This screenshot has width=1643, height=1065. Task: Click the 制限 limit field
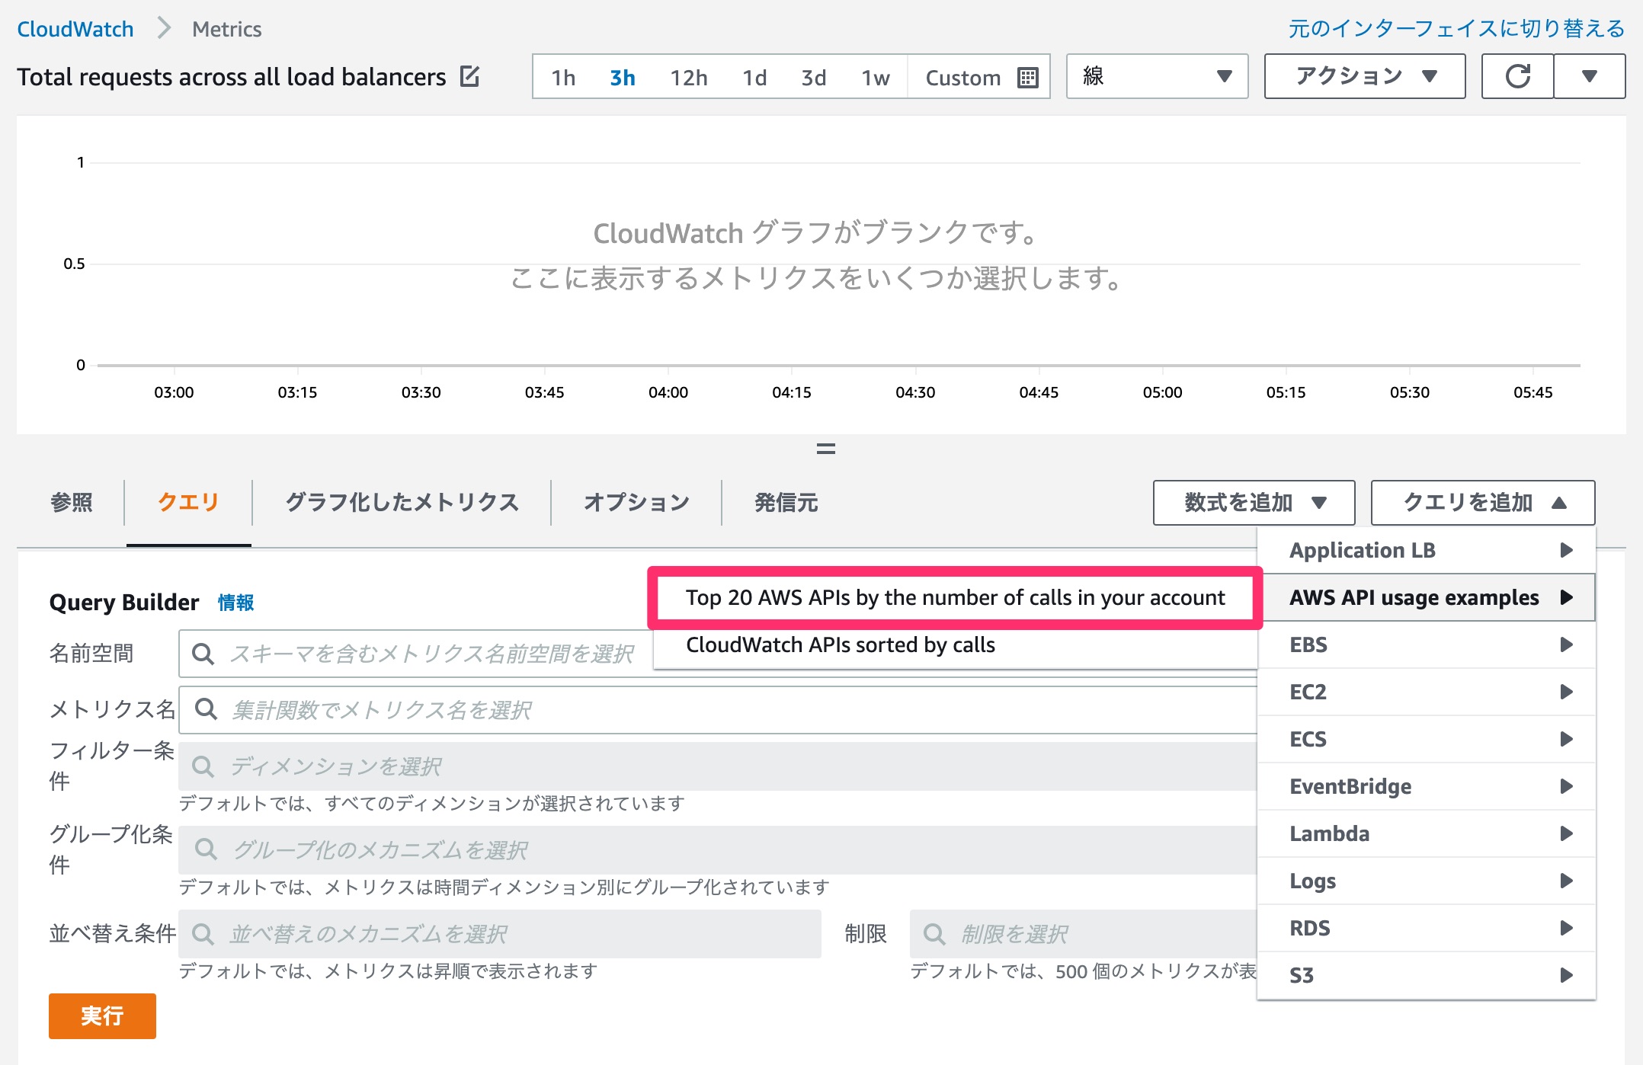pyautogui.click(x=1083, y=934)
